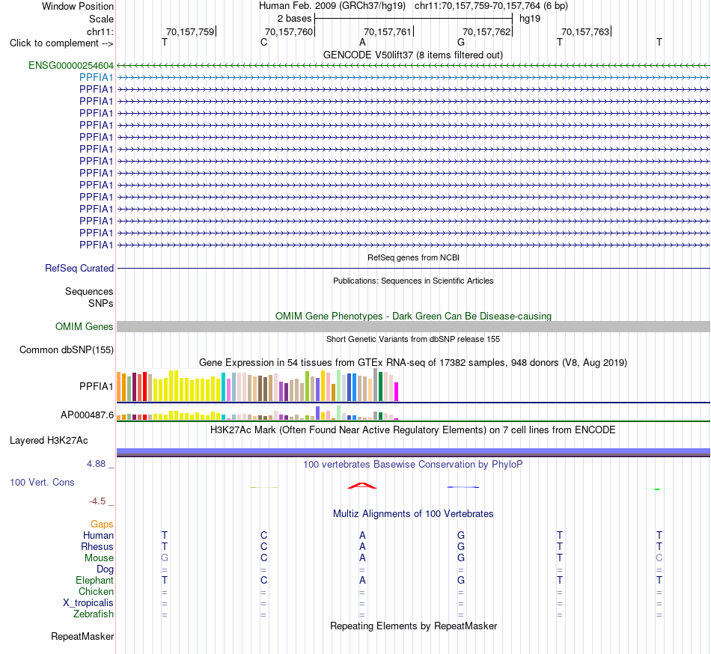Screen dimensions: 711x654
Task: Click the red A PhyloP conservation logo
Action: tap(361, 486)
